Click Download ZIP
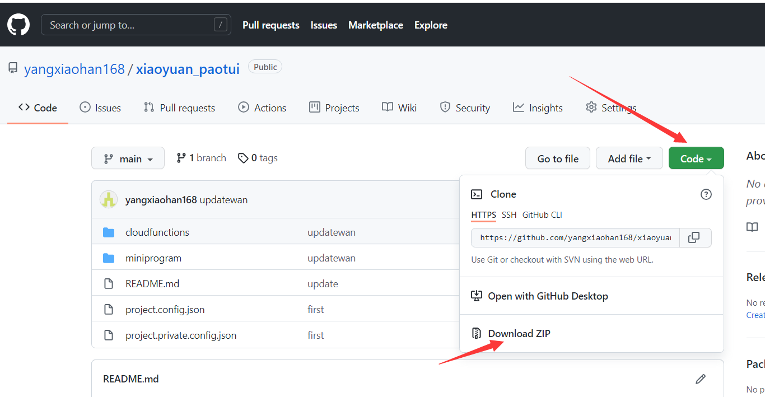This screenshot has height=397, width=765. coord(519,333)
